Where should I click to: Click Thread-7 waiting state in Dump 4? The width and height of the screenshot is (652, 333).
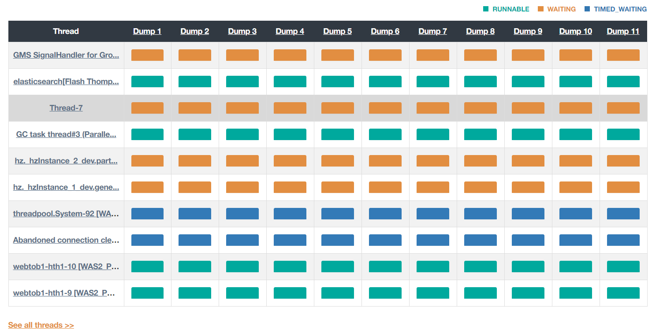pyautogui.click(x=290, y=108)
